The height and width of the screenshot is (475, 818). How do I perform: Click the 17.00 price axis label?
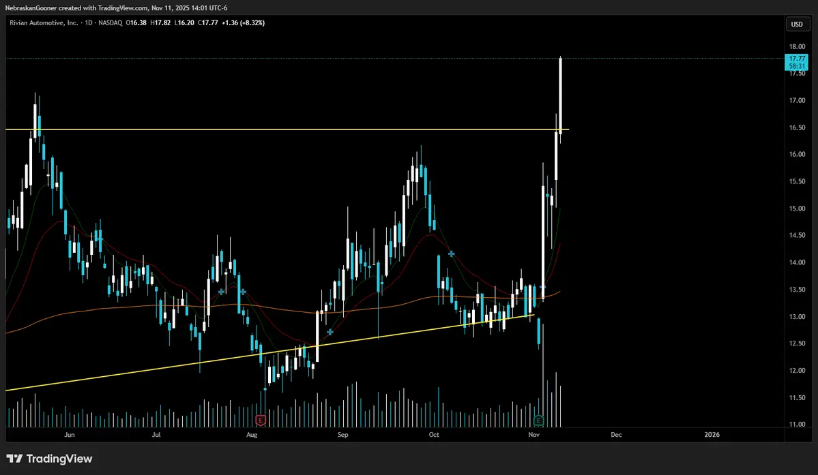(797, 101)
